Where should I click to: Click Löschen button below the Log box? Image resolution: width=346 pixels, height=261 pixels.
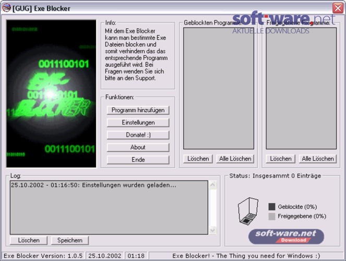pos(29,240)
